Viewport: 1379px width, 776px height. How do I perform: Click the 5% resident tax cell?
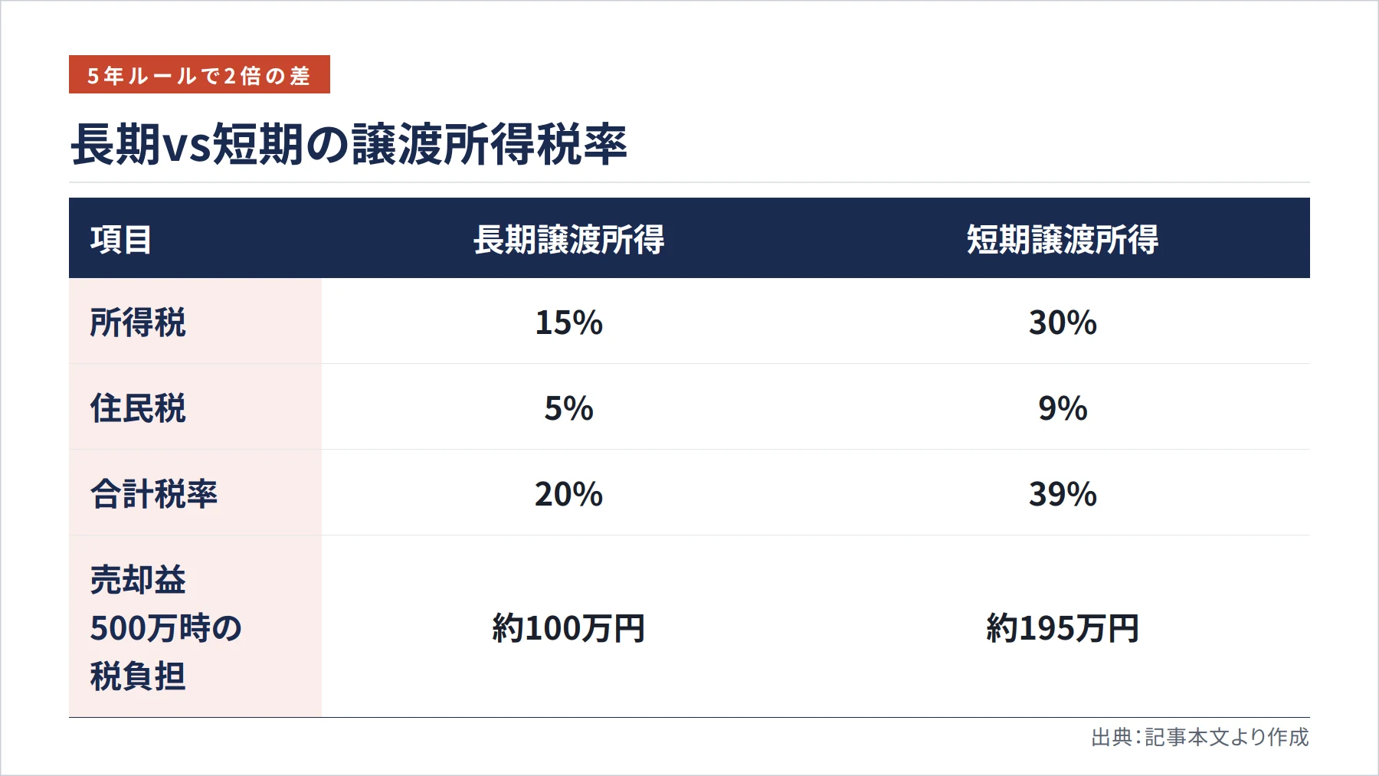coord(568,408)
